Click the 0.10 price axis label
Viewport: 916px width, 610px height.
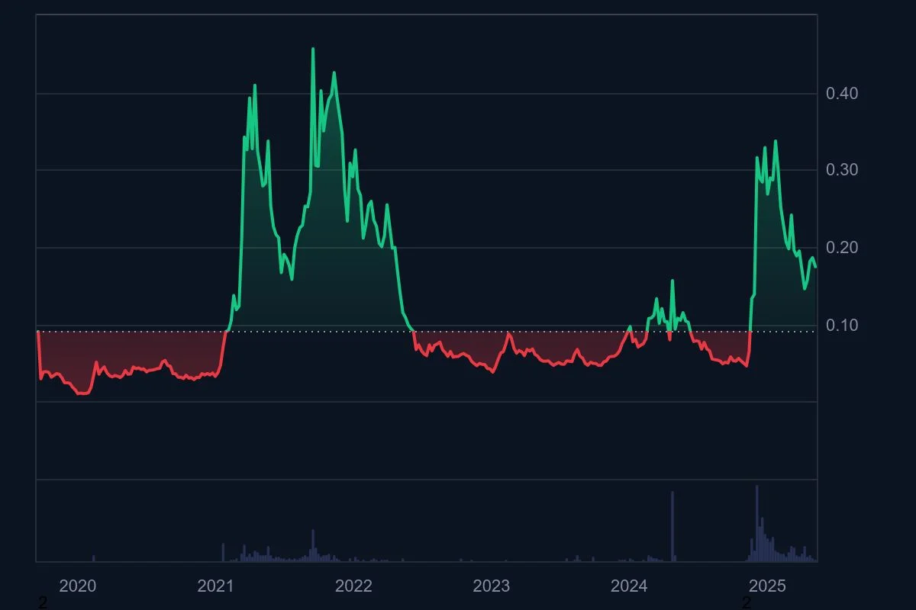[x=842, y=325]
